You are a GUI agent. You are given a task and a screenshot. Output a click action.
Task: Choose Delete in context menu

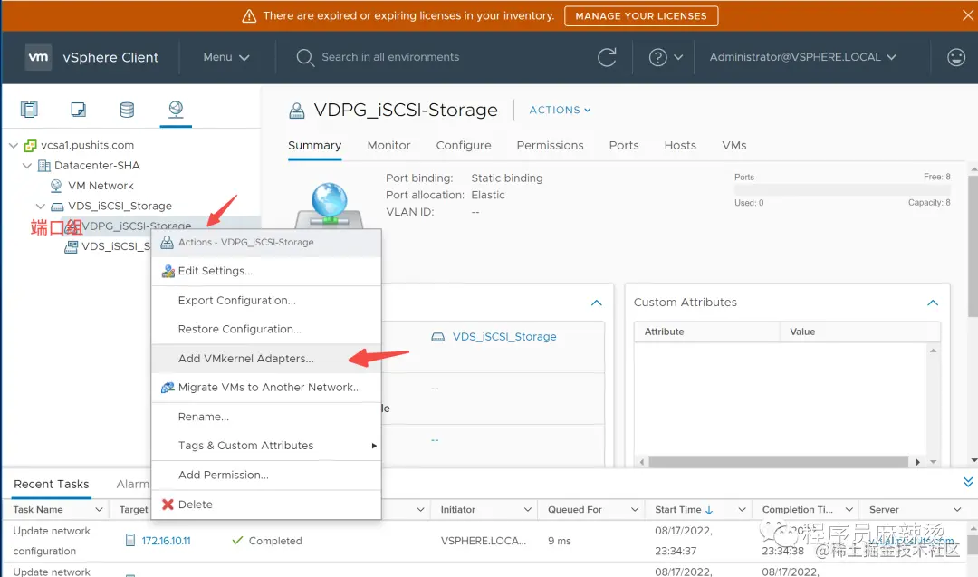click(266, 504)
